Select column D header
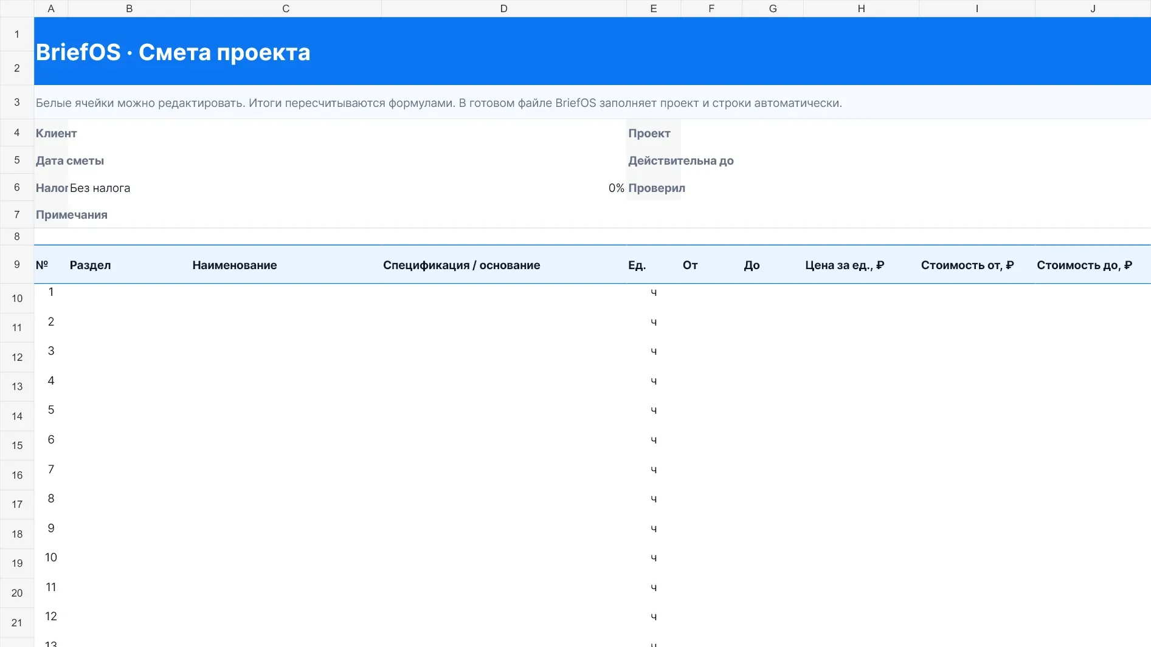Viewport: 1151px width, 647px height. click(503, 9)
